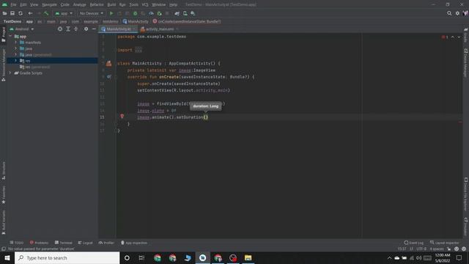Image resolution: width=469 pixels, height=264 pixels.
Task: Expand the manifests folder
Action: tap(16, 43)
